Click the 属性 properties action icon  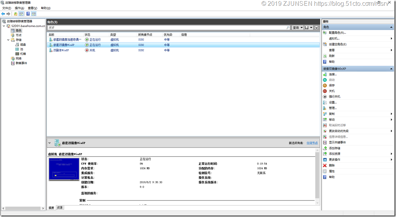[x=325, y=171]
